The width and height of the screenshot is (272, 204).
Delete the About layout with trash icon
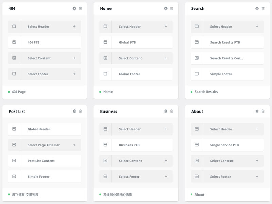(x=263, y=111)
